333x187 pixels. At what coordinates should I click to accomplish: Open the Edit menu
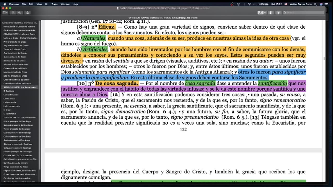click(31, 4)
